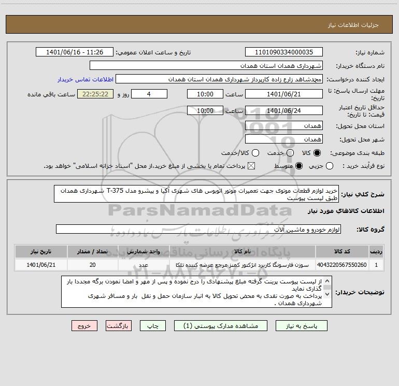Click the کد کالا column header
This screenshot has width=399, height=386.
click(342, 251)
